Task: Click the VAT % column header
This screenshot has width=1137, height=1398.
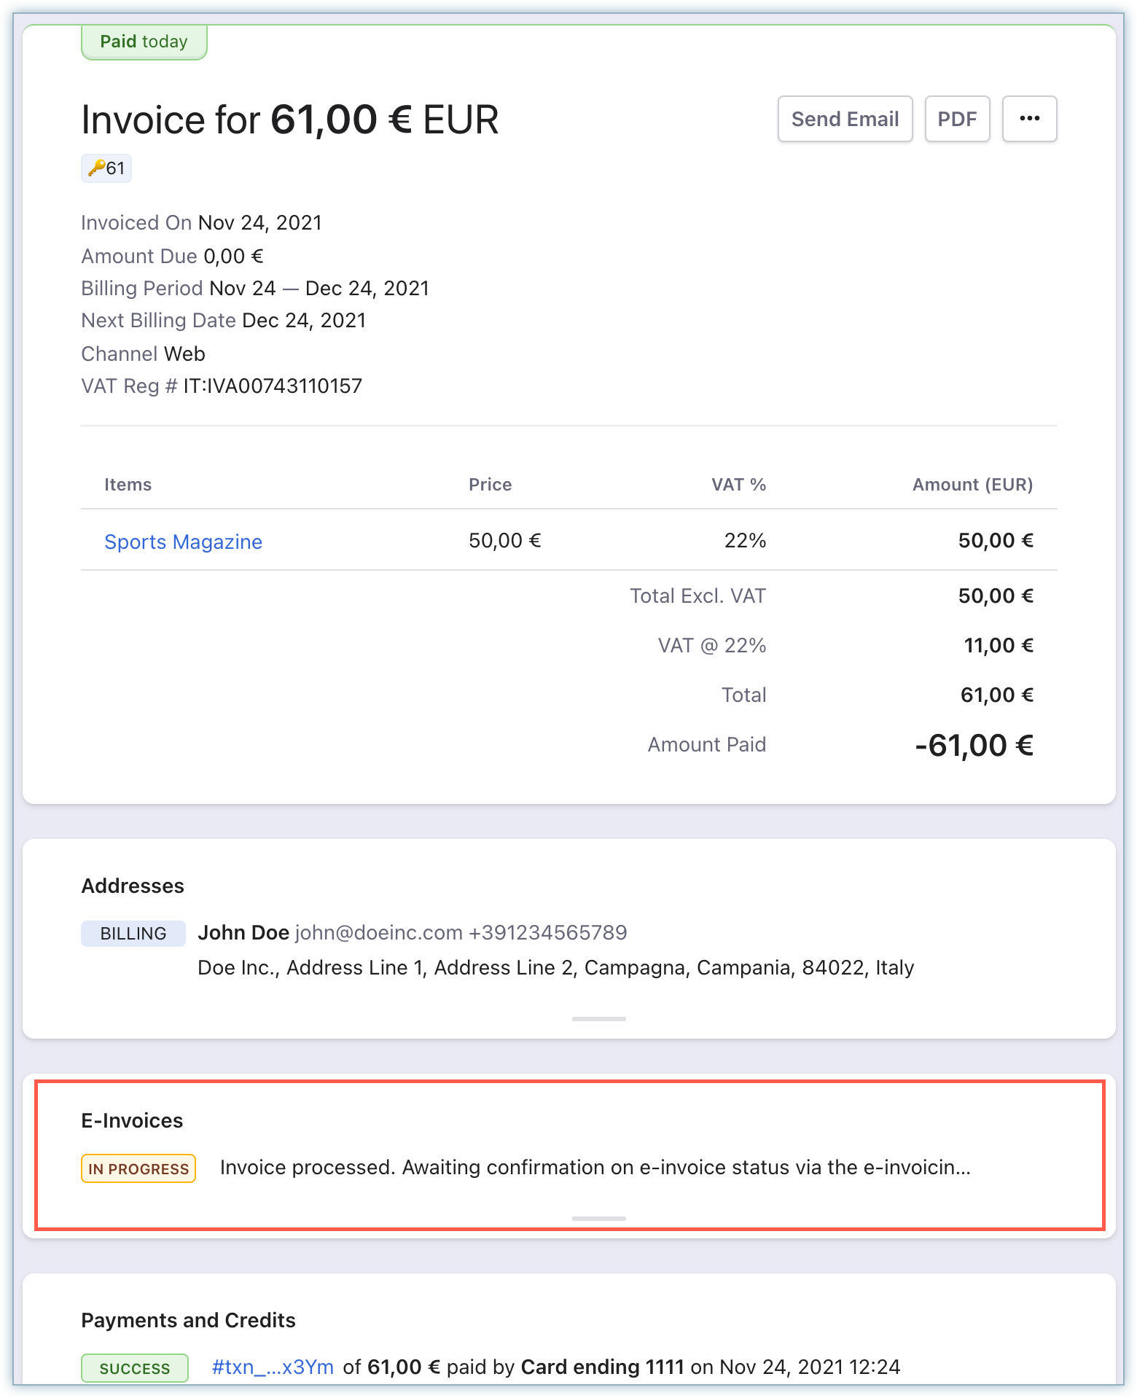Action: click(x=738, y=485)
